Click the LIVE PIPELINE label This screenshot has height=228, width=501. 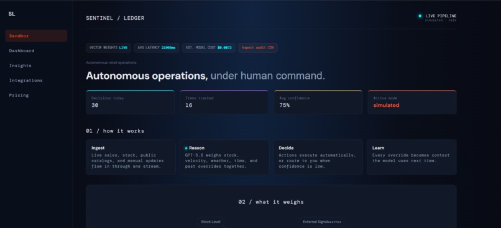coord(441,16)
